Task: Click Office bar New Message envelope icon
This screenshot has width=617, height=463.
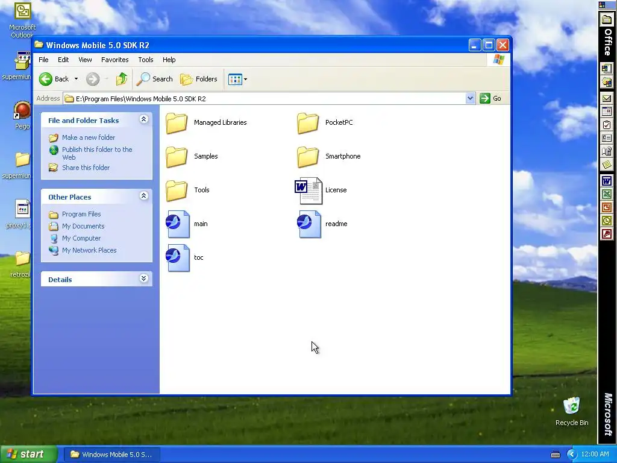Action: point(607,99)
